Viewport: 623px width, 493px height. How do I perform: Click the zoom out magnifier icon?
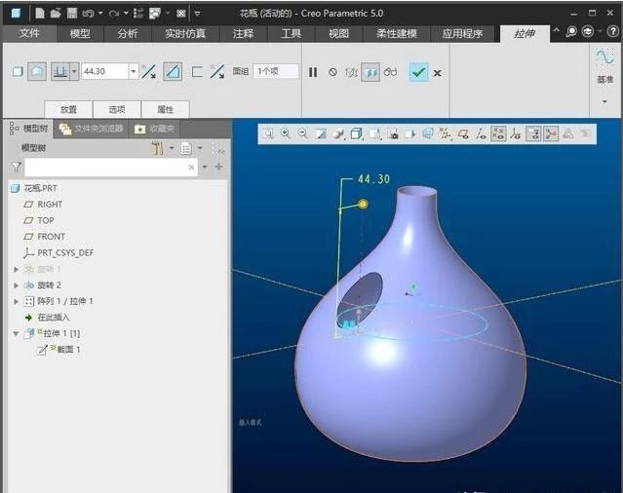(302, 133)
